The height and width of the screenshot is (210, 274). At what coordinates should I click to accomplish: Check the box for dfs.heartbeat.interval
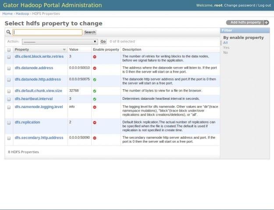[x=9, y=99]
